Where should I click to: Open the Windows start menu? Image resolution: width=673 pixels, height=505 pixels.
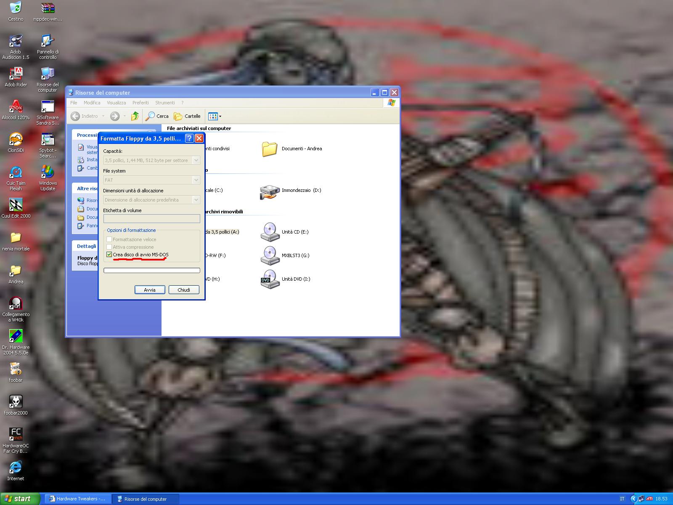coord(20,499)
